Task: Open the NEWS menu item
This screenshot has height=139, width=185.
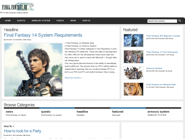Action: coord(73,21)
